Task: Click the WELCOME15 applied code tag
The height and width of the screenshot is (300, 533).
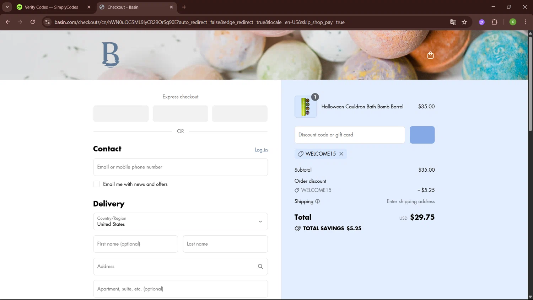Action: [x=321, y=154]
